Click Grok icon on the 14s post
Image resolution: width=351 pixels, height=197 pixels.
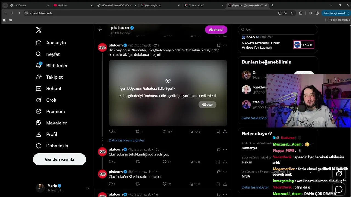click(219, 172)
